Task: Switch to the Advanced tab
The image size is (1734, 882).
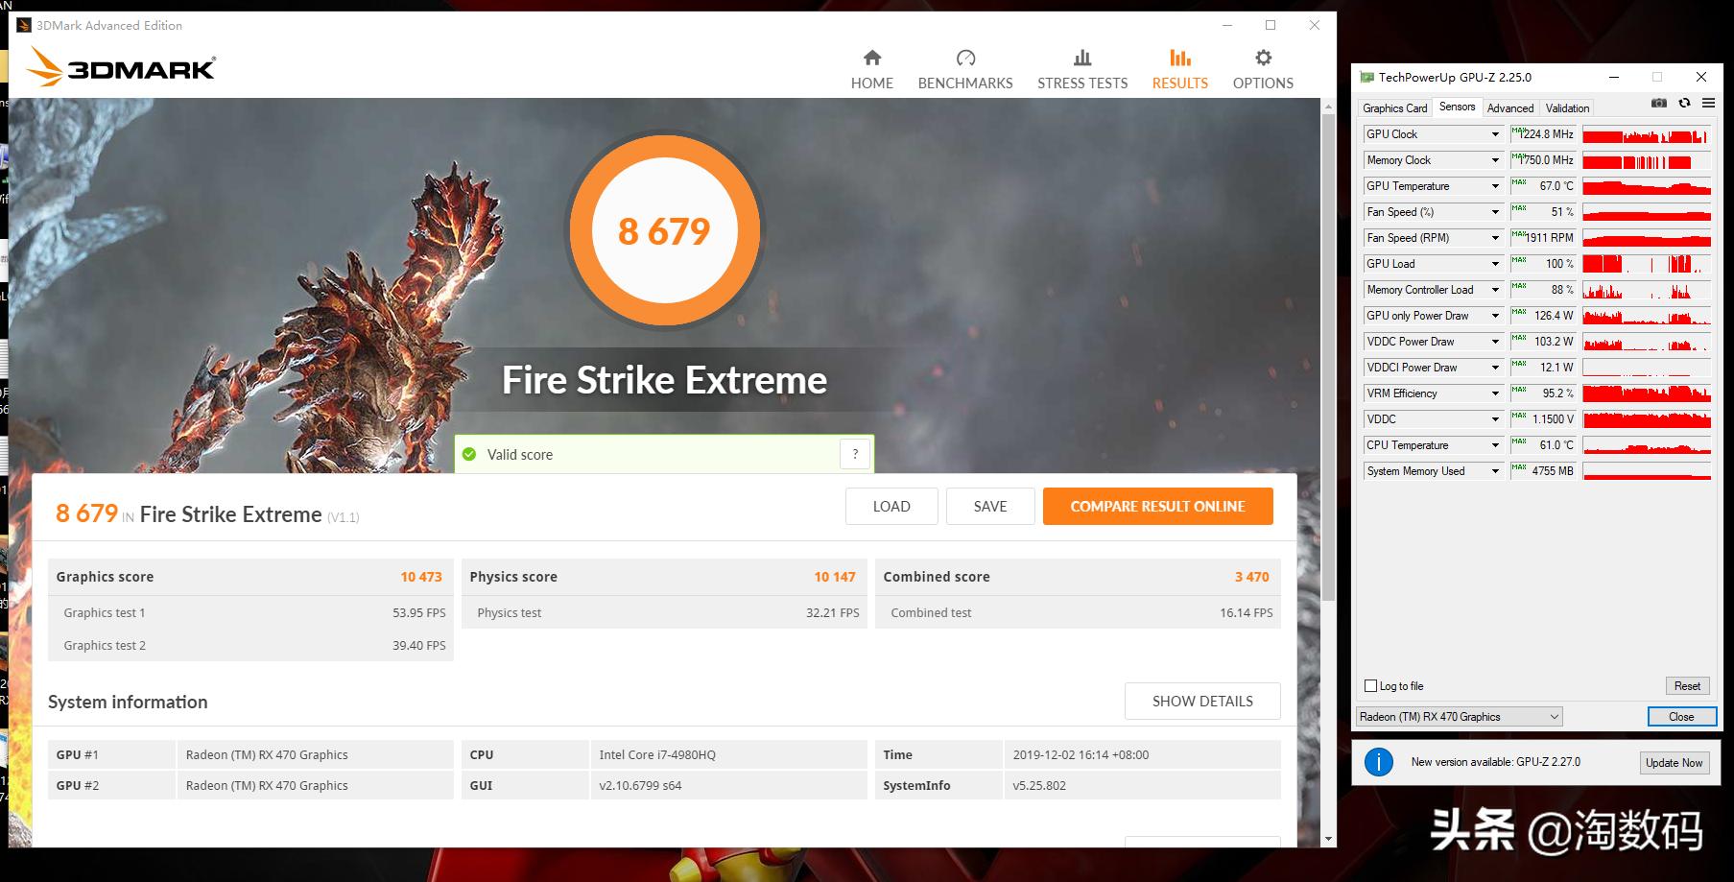Action: 1510,108
